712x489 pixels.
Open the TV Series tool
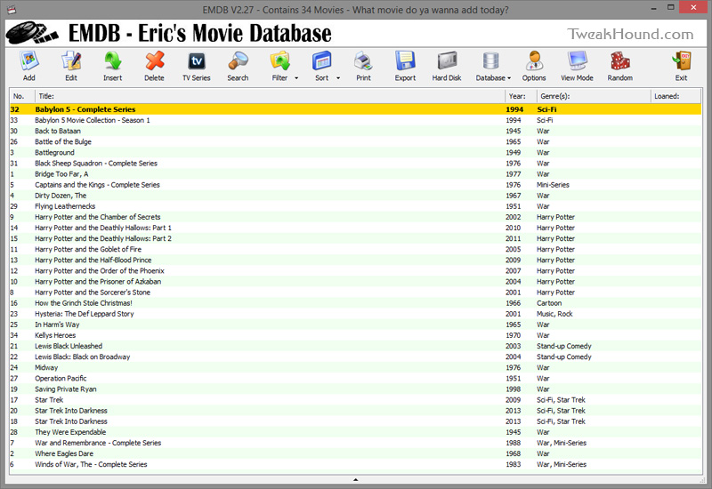click(x=196, y=61)
